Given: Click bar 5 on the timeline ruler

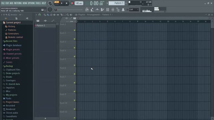Looking at the screenshot, I should pyautogui.click(x=107, y=21).
